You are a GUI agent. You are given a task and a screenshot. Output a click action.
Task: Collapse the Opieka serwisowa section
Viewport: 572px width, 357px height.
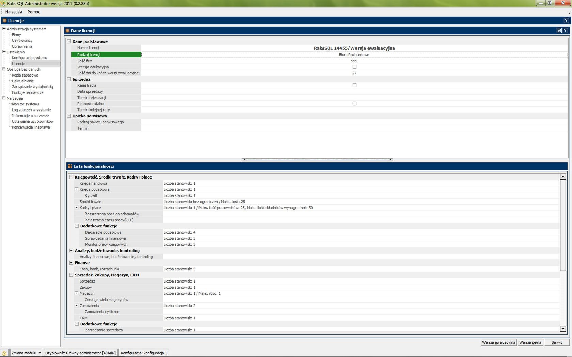pyautogui.click(x=69, y=116)
